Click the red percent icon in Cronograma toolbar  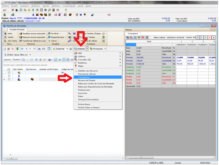143,38
